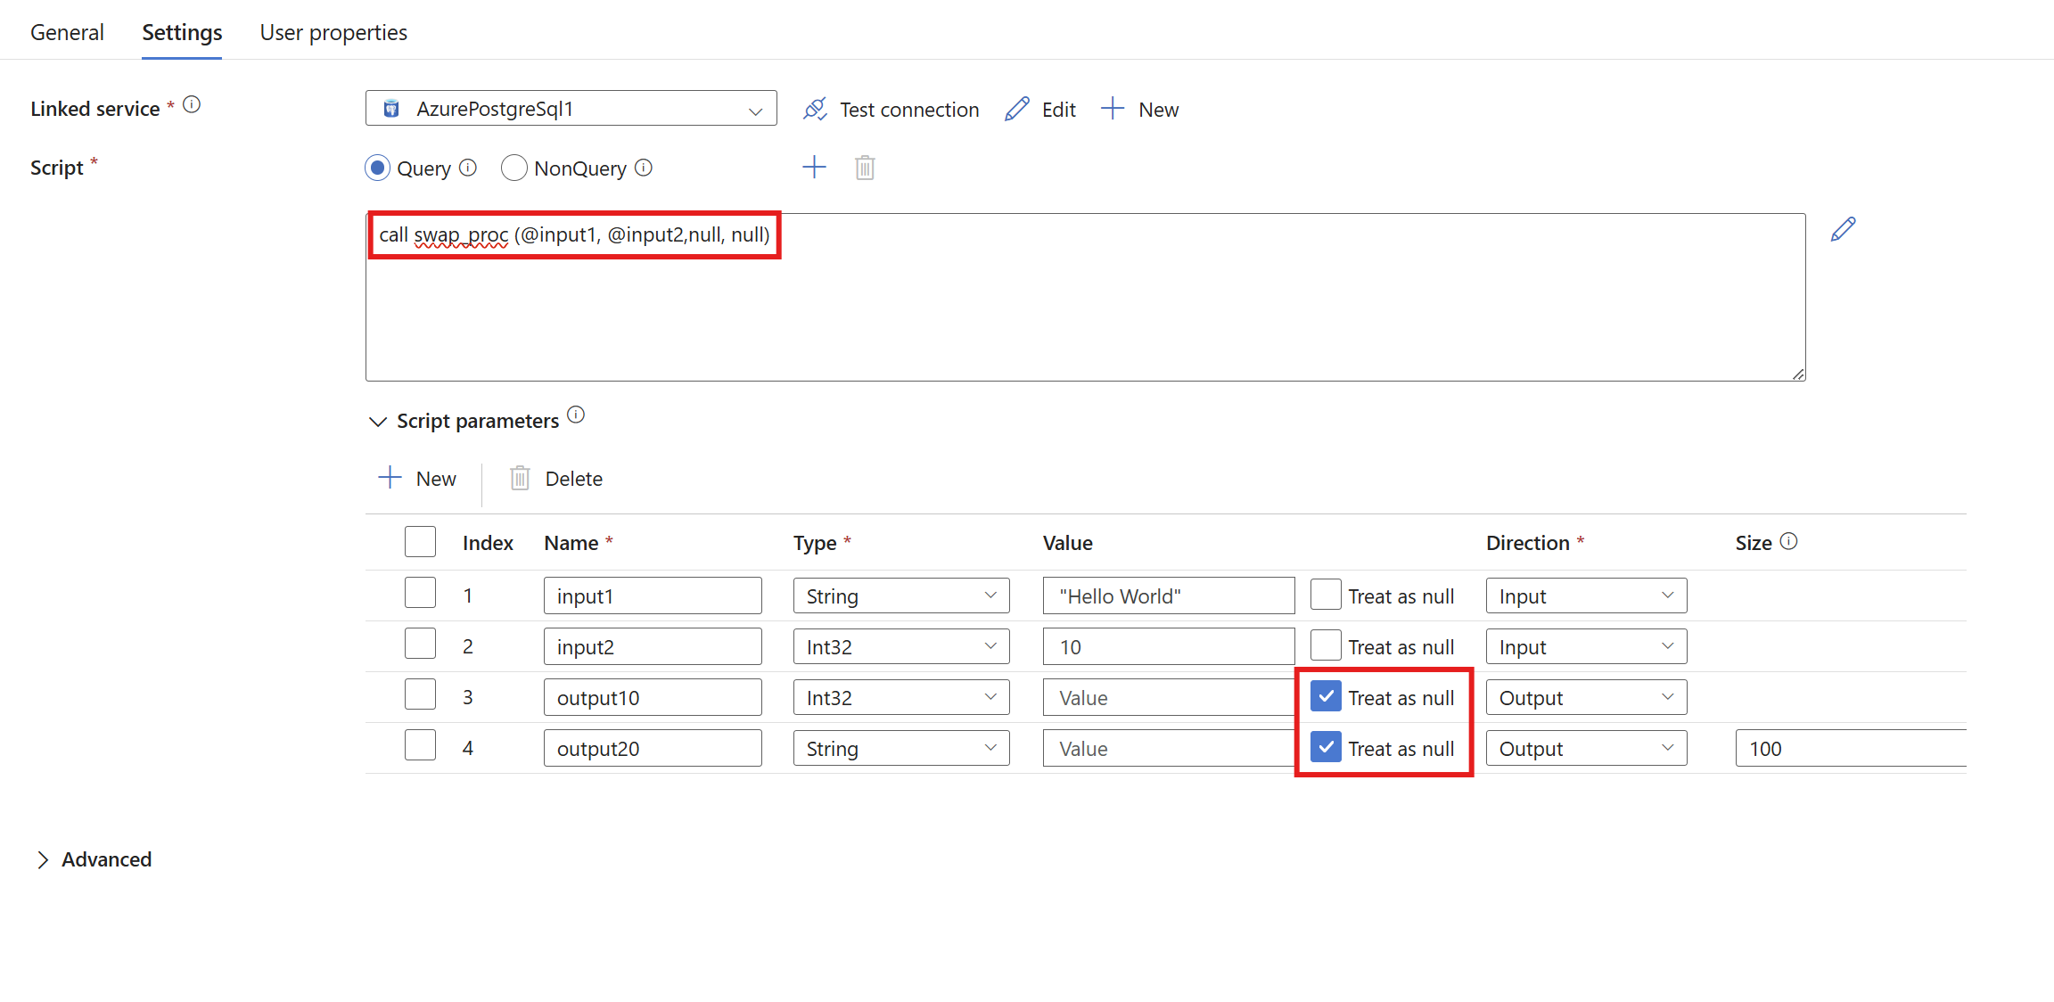Add New script parameter
Screen dimensions: 2054x1002
[x=417, y=479]
